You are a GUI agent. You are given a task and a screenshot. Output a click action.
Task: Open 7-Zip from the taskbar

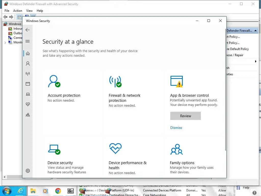(x=71, y=191)
